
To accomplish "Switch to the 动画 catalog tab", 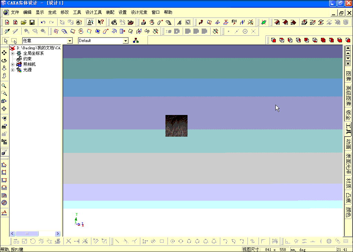I will (x=348, y=144).
